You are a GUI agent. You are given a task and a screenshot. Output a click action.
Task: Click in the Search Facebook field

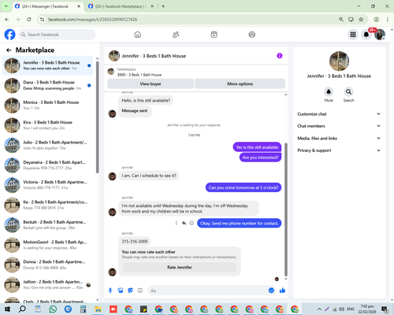point(57,35)
